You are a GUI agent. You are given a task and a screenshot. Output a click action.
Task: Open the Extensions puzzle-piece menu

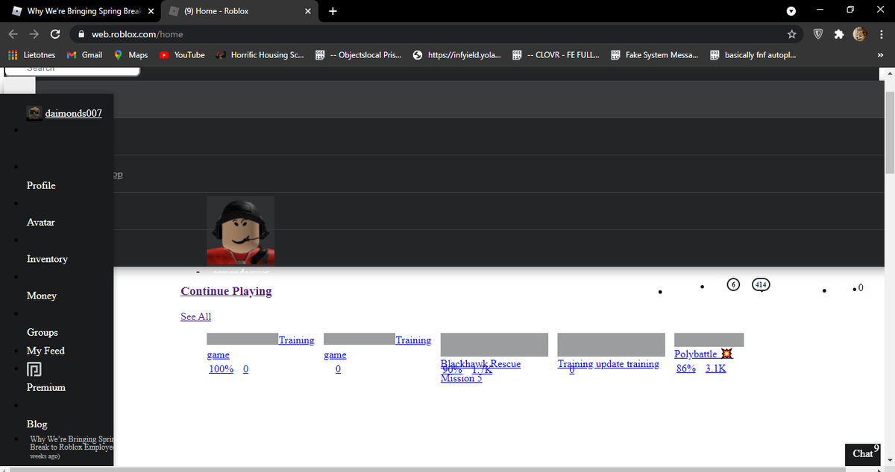[x=839, y=34]
